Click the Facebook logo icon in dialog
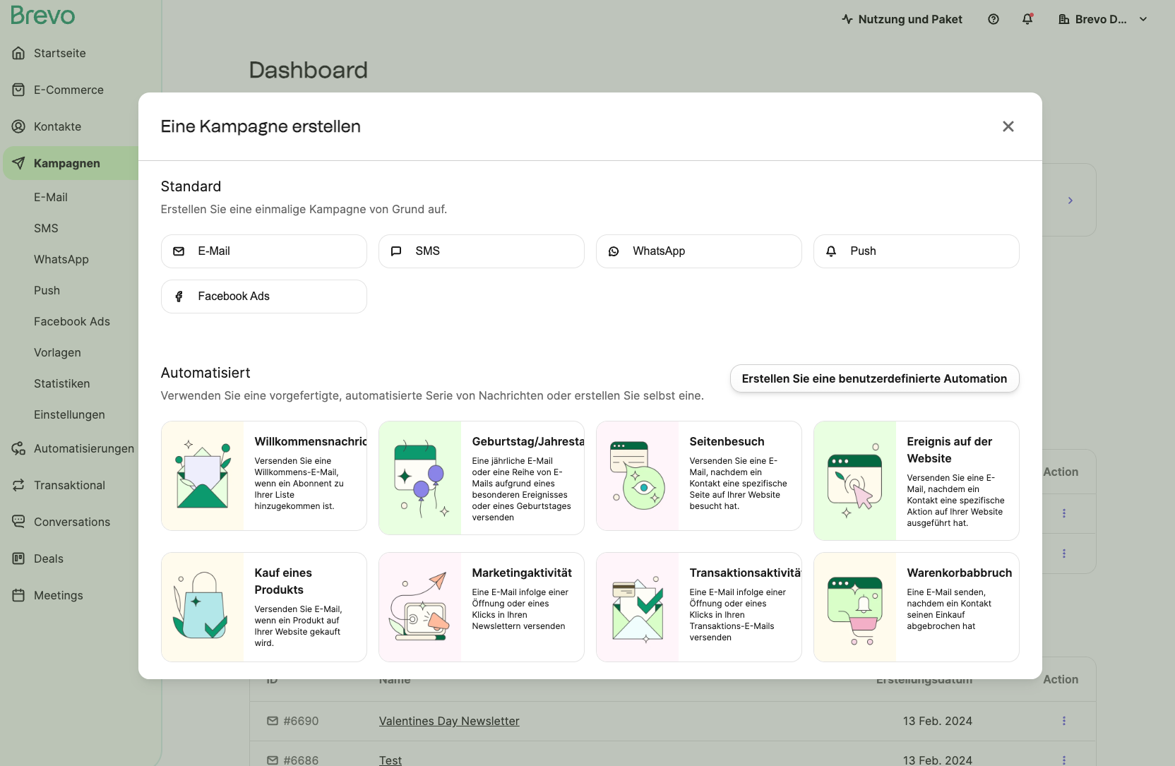The width and height of the screenshot is (1175, 766). point(179,297)
